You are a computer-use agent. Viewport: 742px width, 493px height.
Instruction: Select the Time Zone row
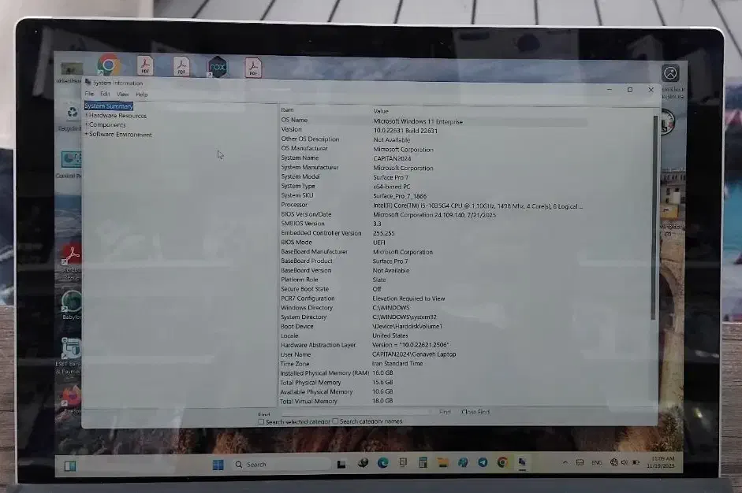coord(433,364)
